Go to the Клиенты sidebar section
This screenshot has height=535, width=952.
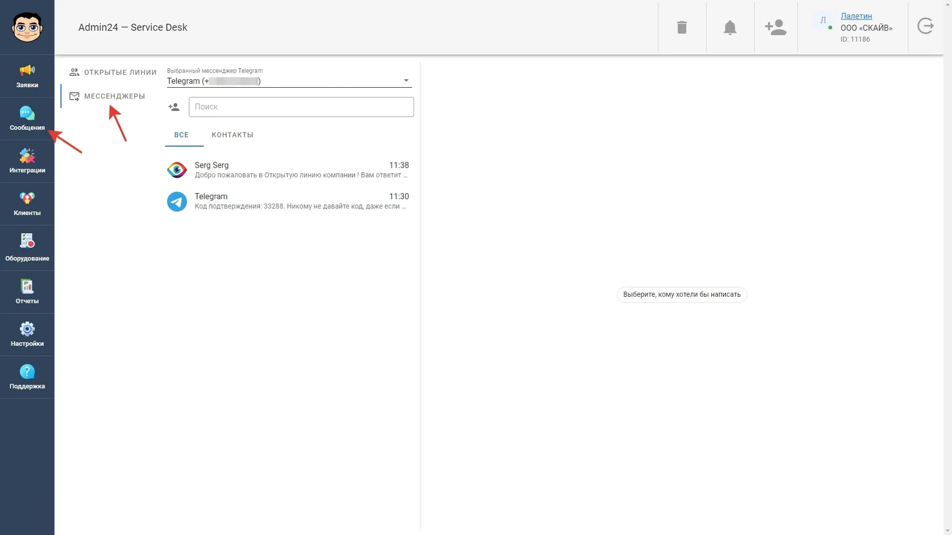coord(27,204)
